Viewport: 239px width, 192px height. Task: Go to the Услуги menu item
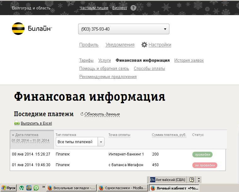pyautogui.click(x=105, y=60)
